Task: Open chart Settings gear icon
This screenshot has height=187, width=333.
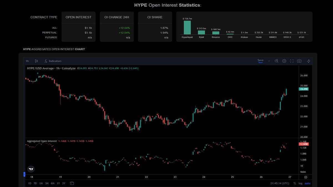Action: [x=284, y=61]
